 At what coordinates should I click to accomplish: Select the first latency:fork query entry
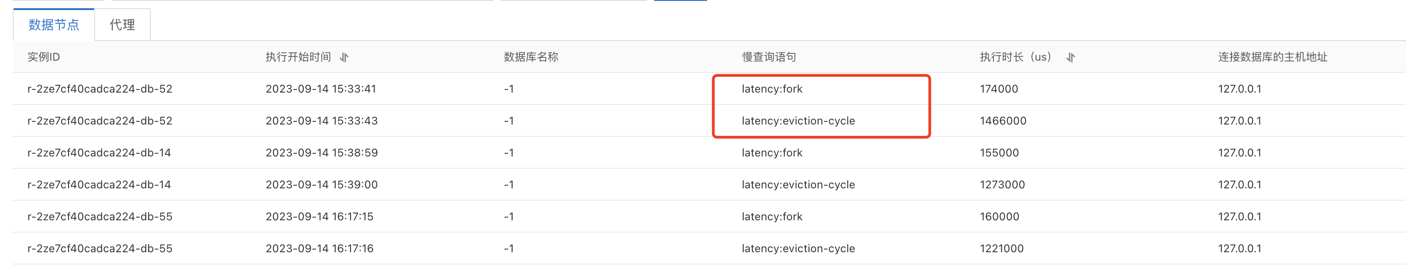click(772, 89)
